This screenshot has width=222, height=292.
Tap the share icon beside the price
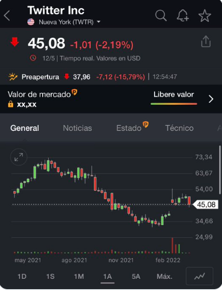[x=206, y=41]
